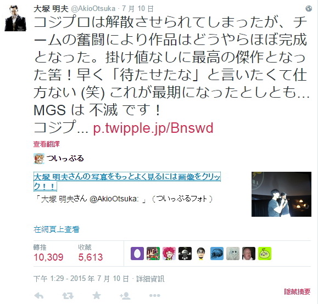Retweet using the retweet icon
318x304 pixels.
pyautogui.click(x=68, y=296)
